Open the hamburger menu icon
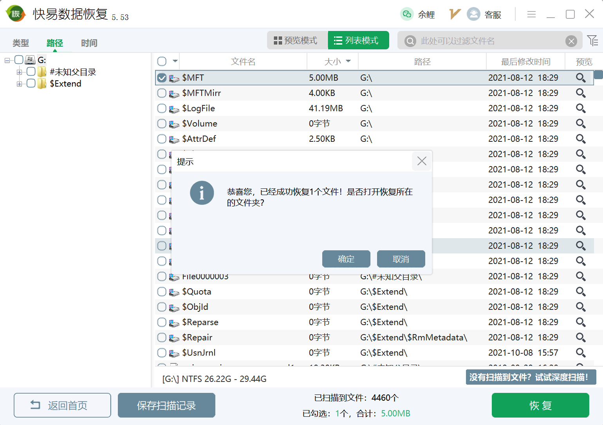 [x=531, y=14]
